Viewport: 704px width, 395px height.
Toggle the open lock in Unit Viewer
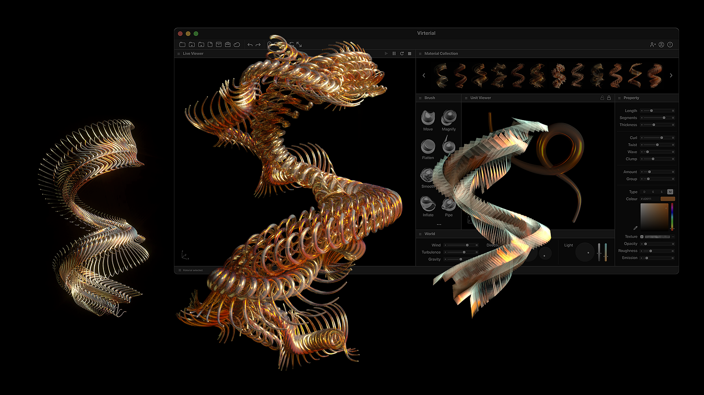click(602, 98)
